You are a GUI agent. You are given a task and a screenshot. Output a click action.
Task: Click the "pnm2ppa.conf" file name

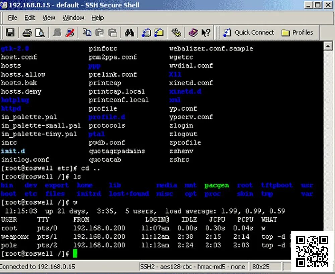(x=113, y=57)
